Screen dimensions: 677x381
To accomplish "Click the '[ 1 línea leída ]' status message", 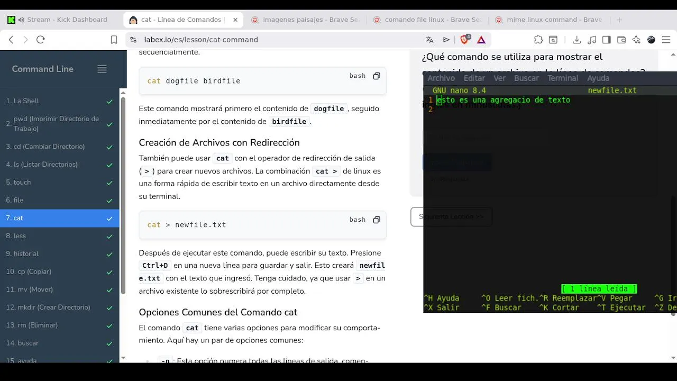I will coord(599,289).
